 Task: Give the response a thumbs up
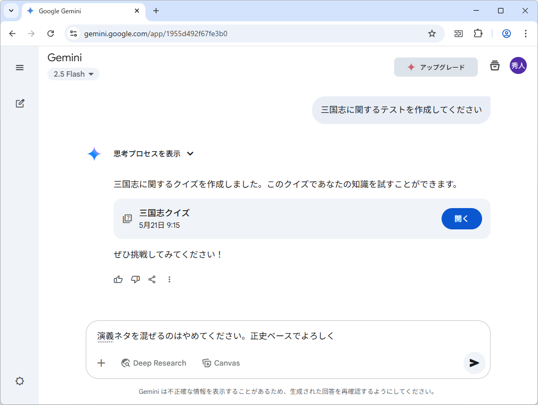118,279
